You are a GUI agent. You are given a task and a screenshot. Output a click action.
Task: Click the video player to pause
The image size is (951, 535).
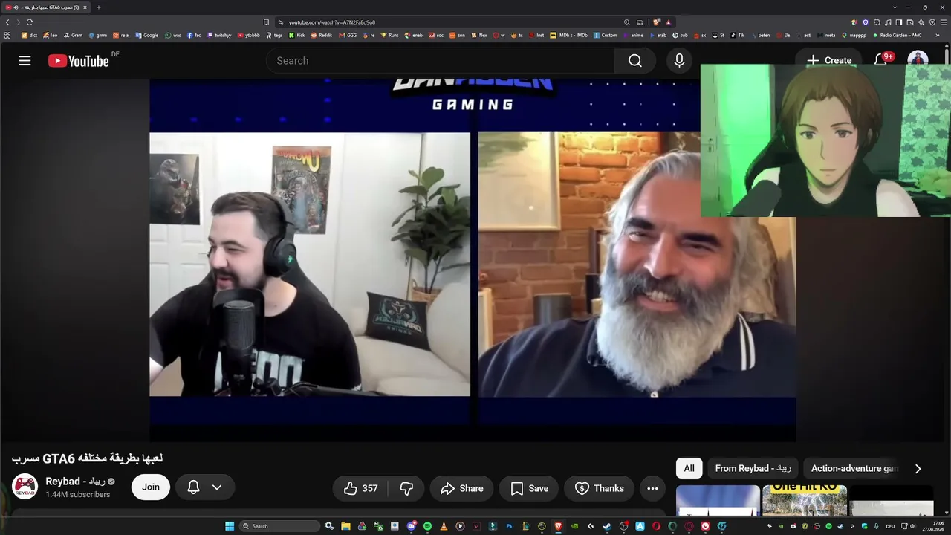(473, 260)
